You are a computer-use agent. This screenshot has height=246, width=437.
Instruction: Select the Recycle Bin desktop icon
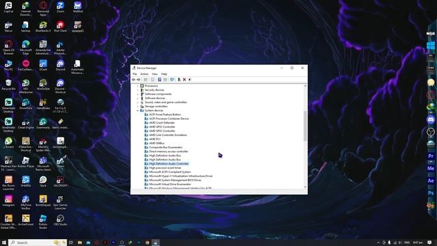point(8,85)
